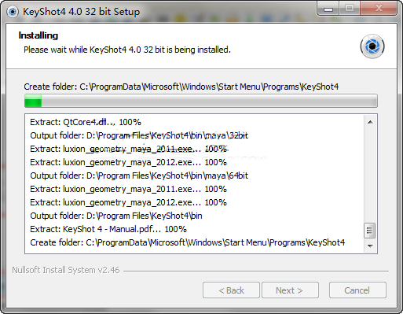403x314 pixels.
Task: Click the Installing header text
Action: pos(38,35)
